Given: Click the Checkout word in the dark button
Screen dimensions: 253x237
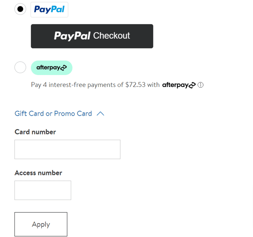Looking at the screenshot, I should [112, 36].
